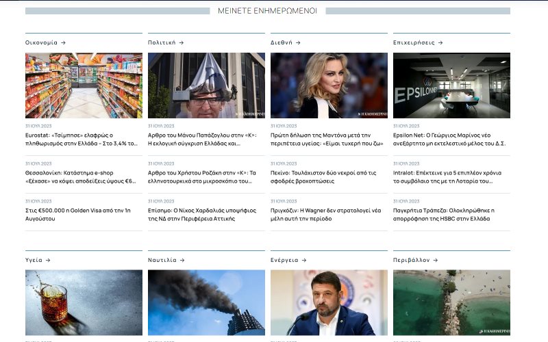Open the Περιβάλλον section heading
548x342 pixels.
411,260
